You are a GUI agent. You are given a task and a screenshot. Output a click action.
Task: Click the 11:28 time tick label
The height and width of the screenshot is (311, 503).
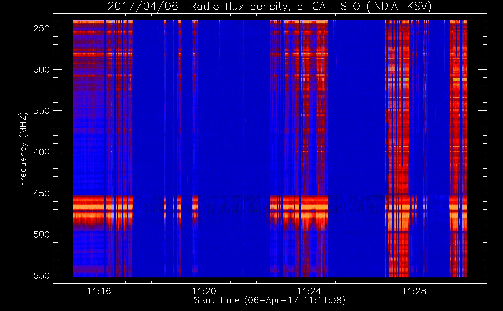click(x=414, y=291)
